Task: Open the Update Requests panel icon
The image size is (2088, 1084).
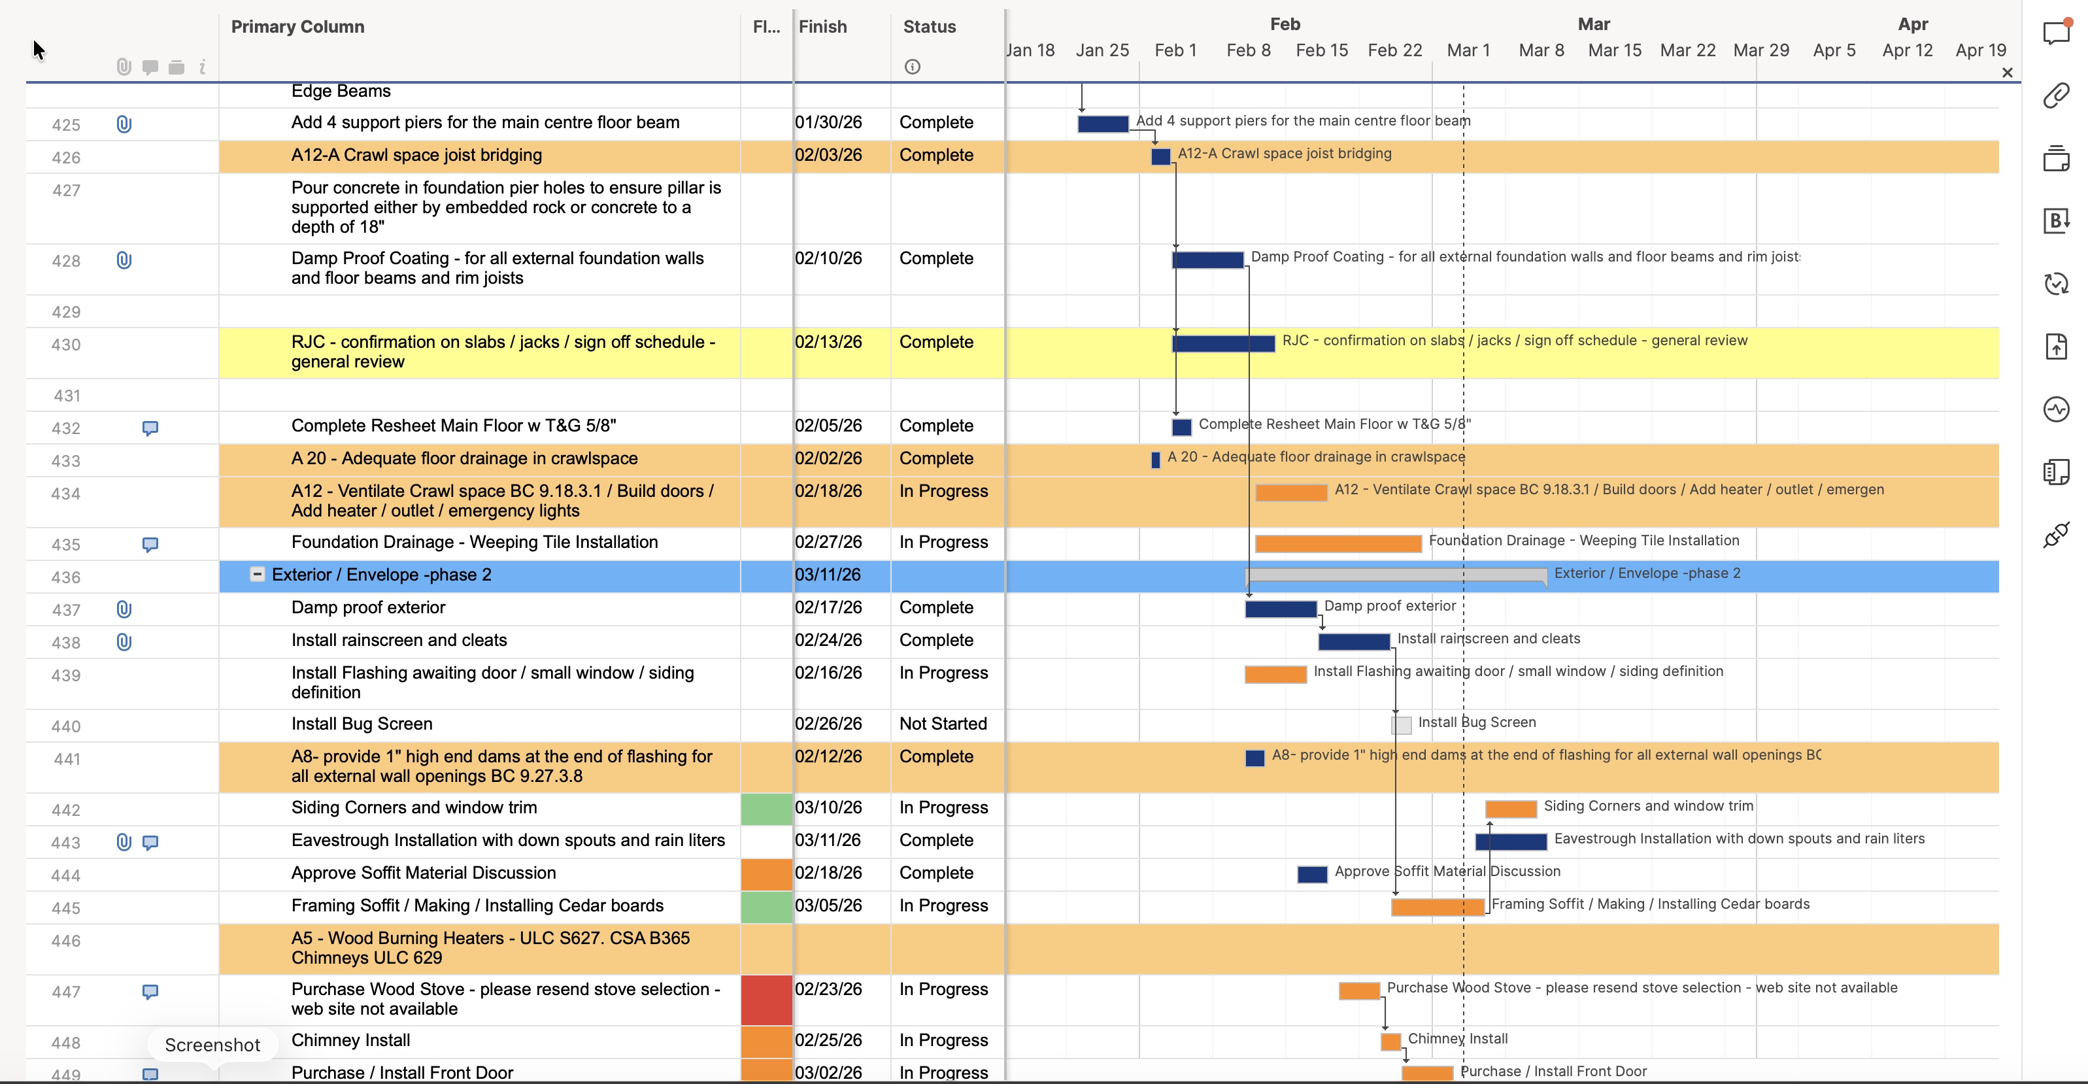Action: tap(2057, 284)
